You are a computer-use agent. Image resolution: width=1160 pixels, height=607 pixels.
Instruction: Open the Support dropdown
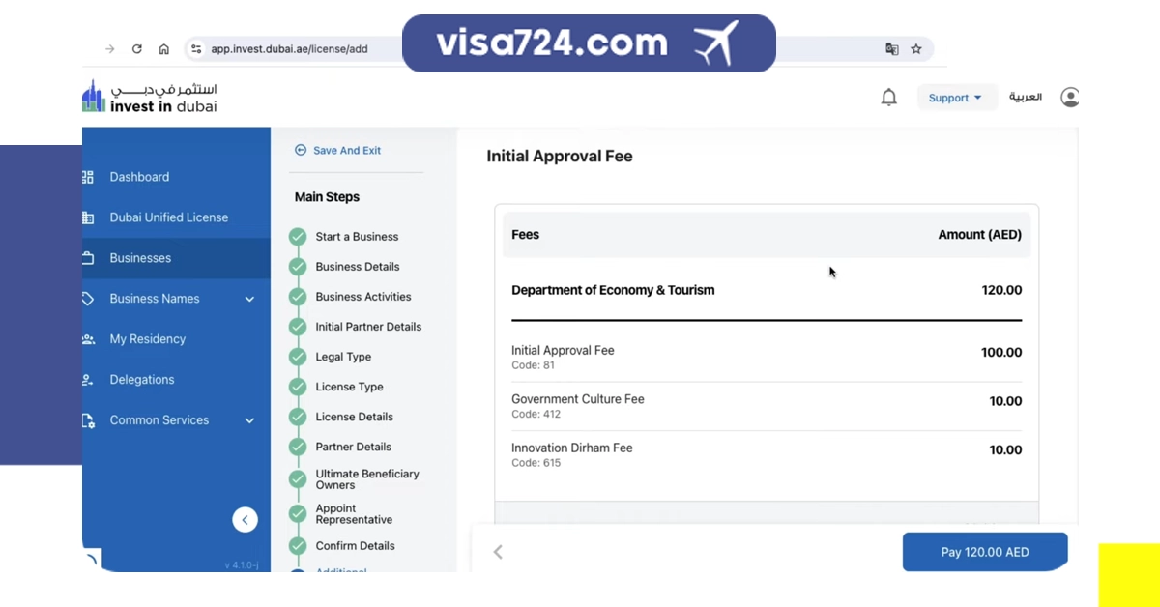tap(955, 98)
